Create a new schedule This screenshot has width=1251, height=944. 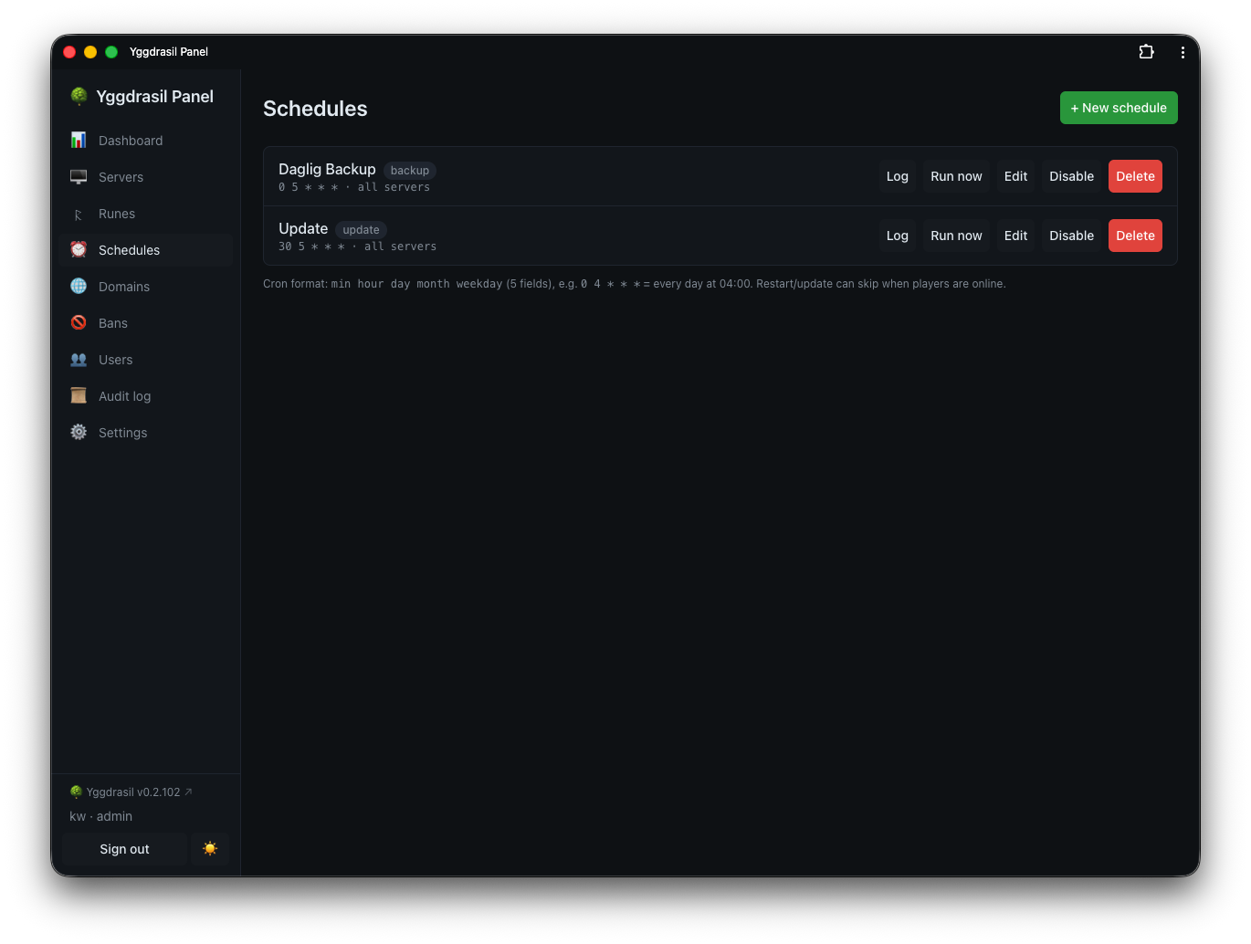pos(1119,108)
